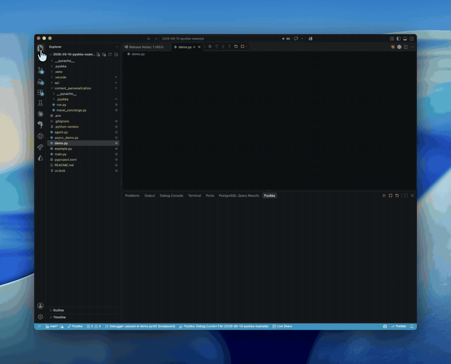Stop debugging from floating toolbar
Viewport: 451px width, 364px height.
tap(242, 46)
